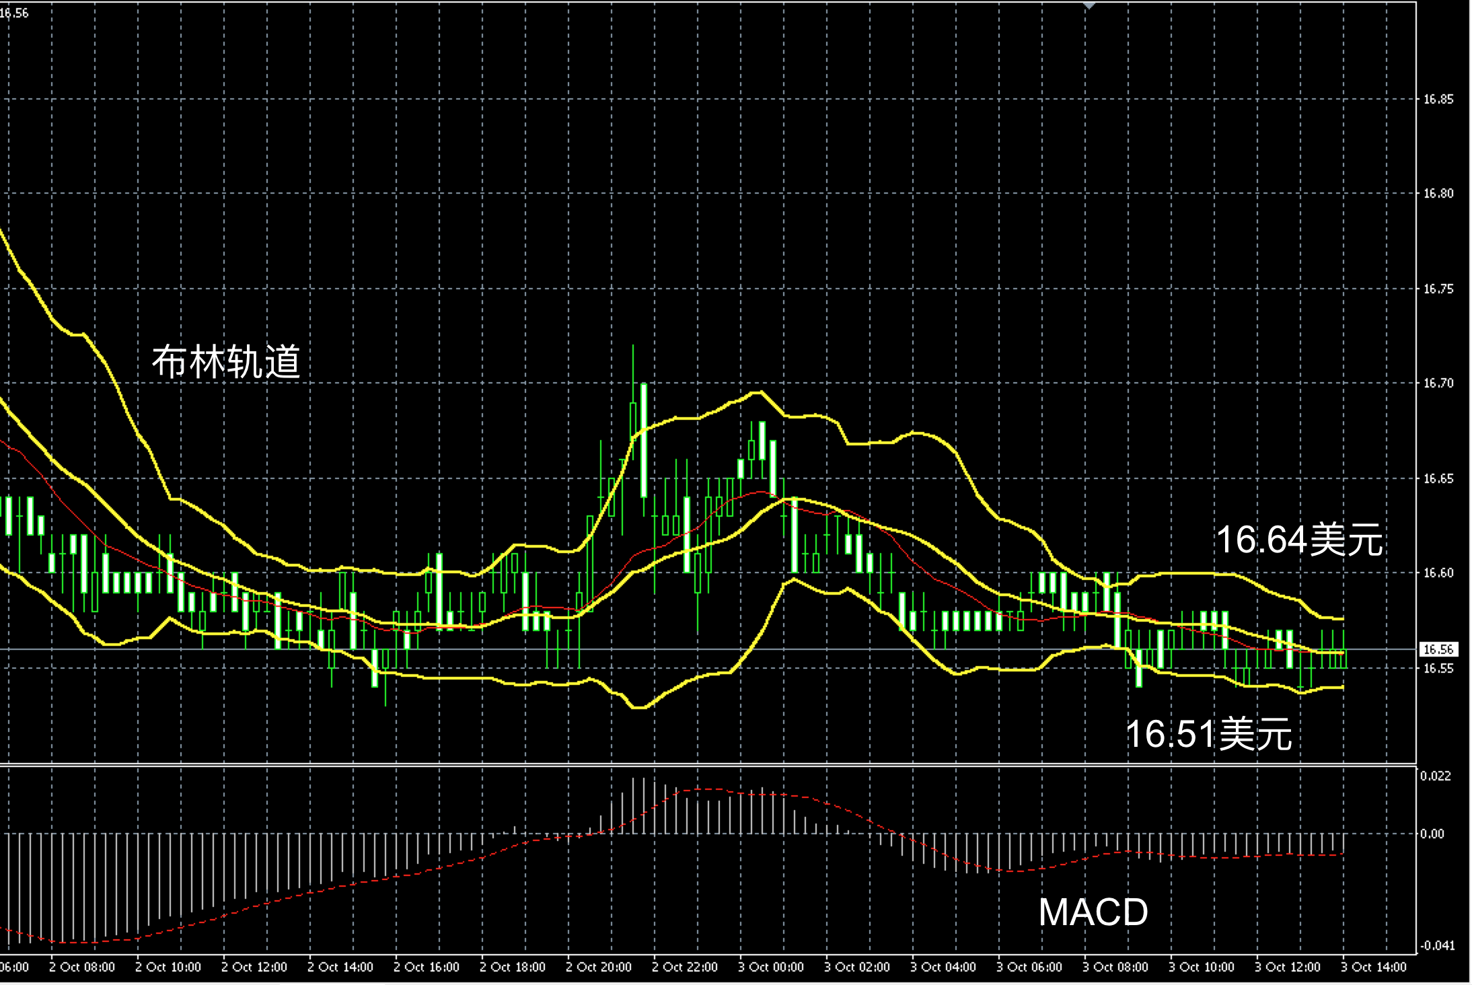Screen dimensions: 1472x985
Task: Select the 16.51美元 annotation label
Action: coord(1208,733)
